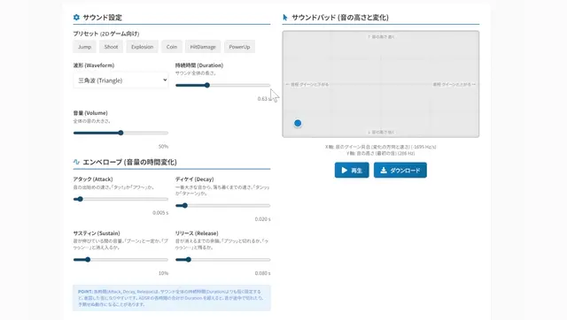Click the リリース (Release) label
Screen dimensions: 567x320
pyautogui.click(x=197, y=233)
